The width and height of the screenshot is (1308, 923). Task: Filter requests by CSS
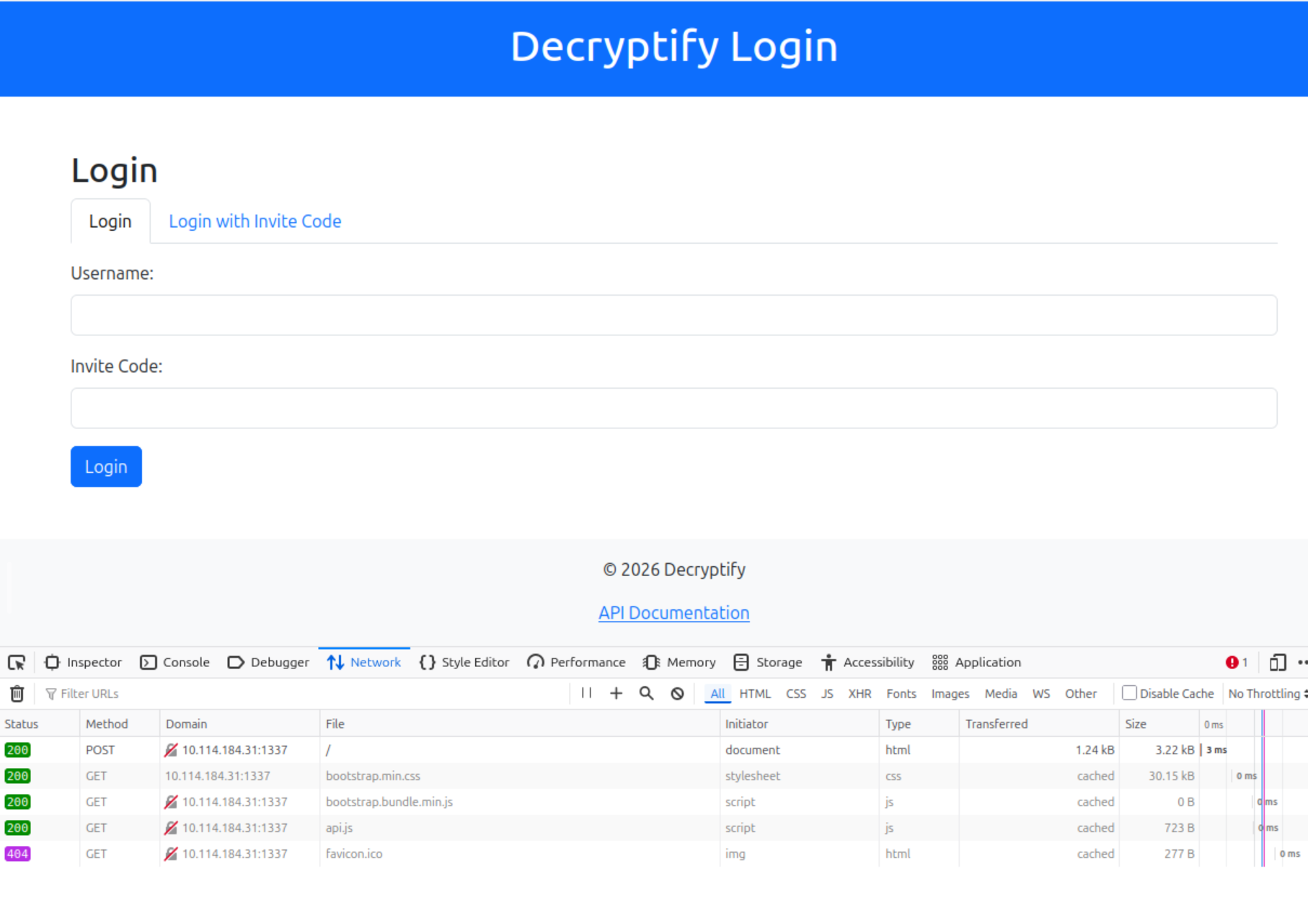796,694
